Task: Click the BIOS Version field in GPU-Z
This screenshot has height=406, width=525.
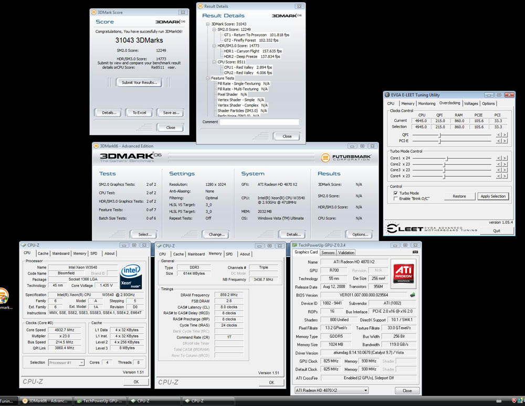Action: (x=364, y=295)
